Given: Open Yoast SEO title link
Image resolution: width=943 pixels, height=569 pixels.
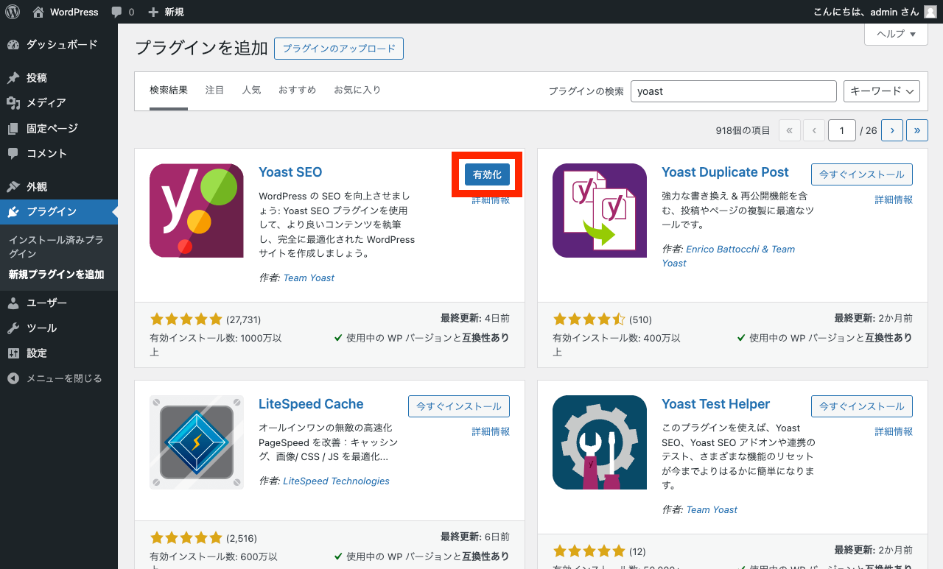Looking at the screenshot, I should click(290, 172).
